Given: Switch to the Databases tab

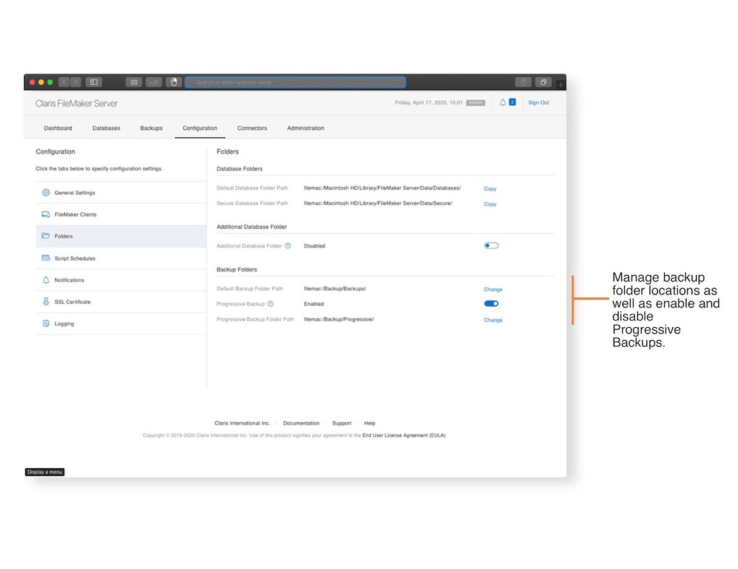Looking at the screenshot, I should pos(106,128).
